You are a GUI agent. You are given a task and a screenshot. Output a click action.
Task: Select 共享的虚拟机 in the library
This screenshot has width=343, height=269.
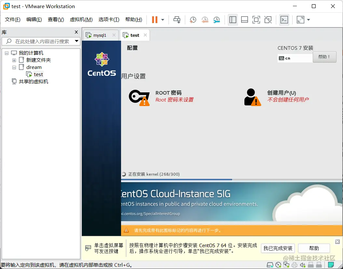click(x=34, y=82)
